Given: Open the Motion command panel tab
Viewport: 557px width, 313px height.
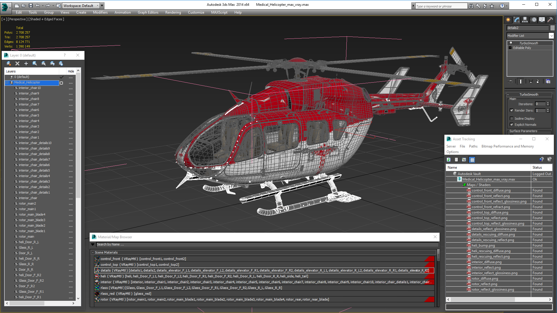Looking at the screenshot, I should point(534,20).
